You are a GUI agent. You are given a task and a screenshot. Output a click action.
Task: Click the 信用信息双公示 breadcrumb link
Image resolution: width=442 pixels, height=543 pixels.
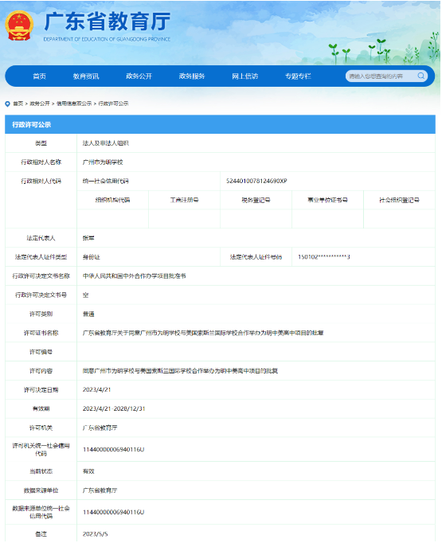pyautogui.click(x=74, y=104)
